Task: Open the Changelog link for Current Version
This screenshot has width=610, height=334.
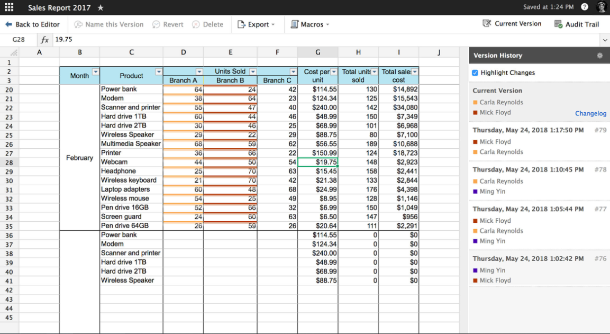Action: pos(590,113)
